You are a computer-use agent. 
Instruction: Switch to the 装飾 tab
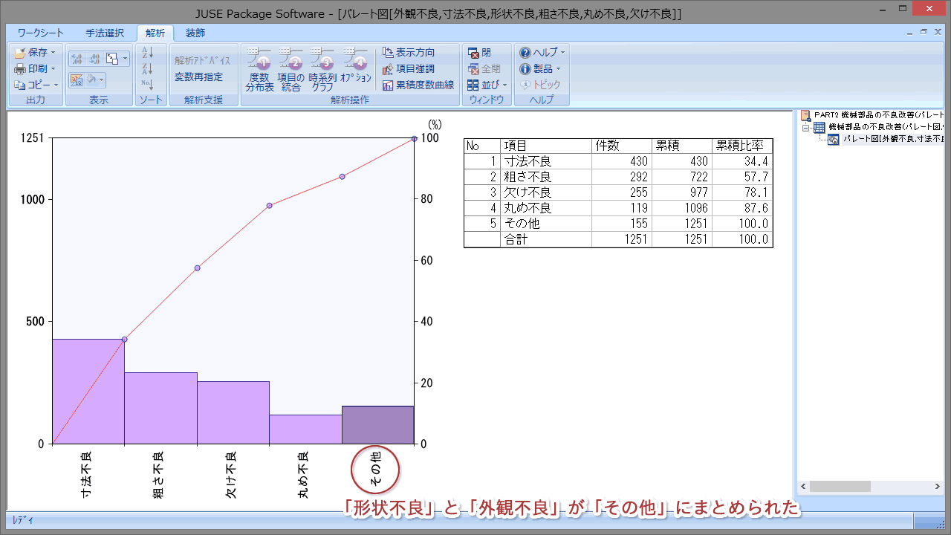pos(195,33)
